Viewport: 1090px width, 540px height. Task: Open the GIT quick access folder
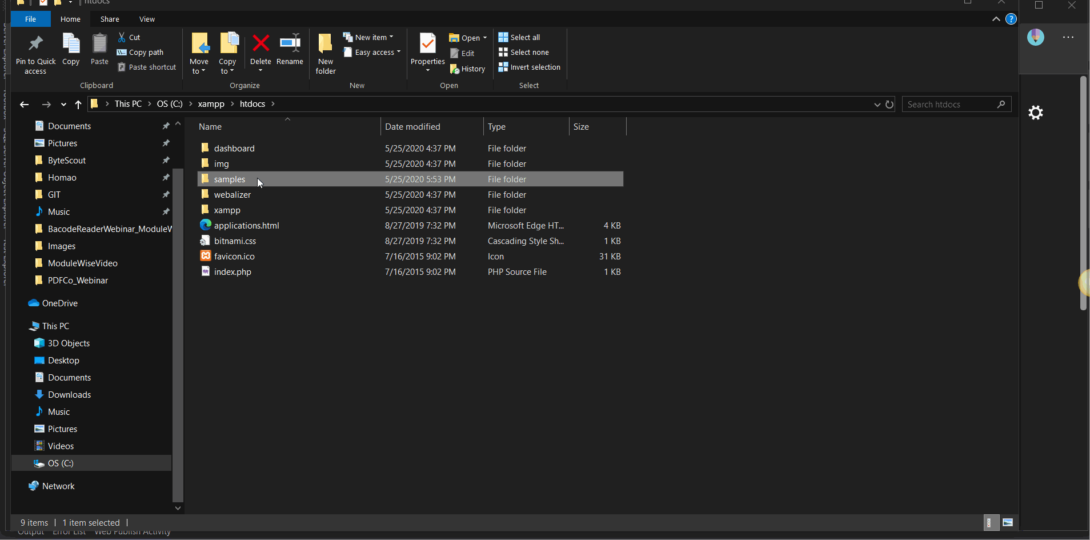(x=54, y=195)
